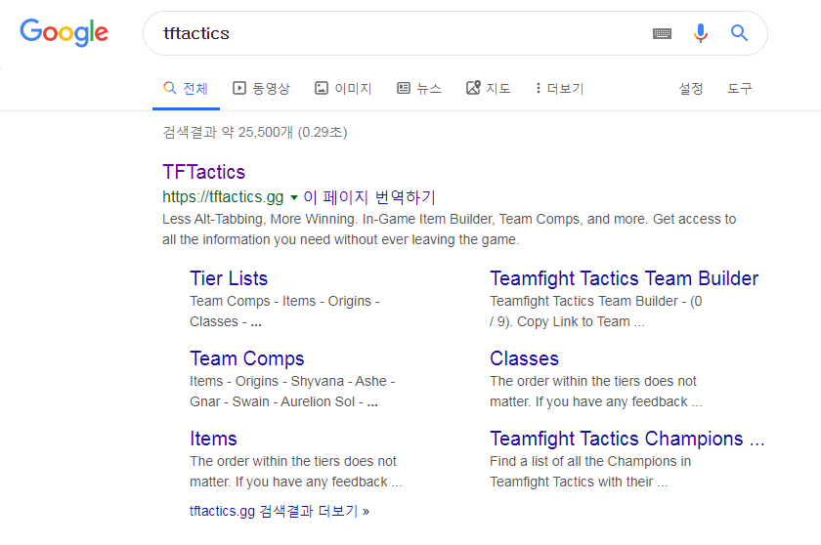Open 설정 (Settings) menu
821x545 pixels.
coord(691,89)
